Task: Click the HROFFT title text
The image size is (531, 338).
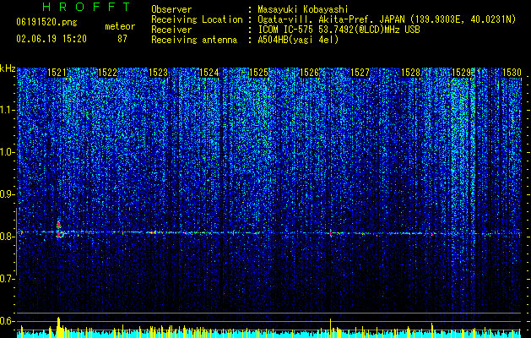Action: [x=87, y=7]
